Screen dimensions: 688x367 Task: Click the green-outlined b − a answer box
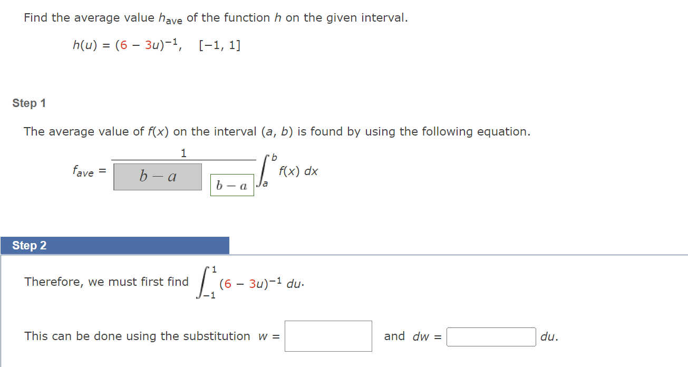coord(232,186)
